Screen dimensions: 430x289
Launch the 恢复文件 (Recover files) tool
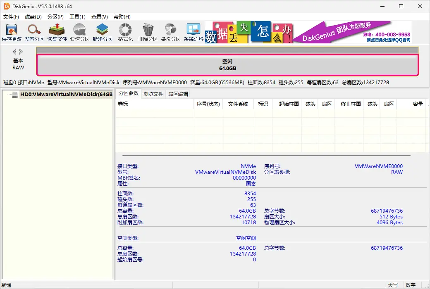click(x=57, y=32)
